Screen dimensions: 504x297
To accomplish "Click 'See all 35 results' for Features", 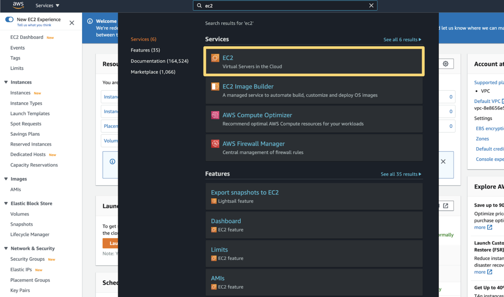I will tap(401, 174).
